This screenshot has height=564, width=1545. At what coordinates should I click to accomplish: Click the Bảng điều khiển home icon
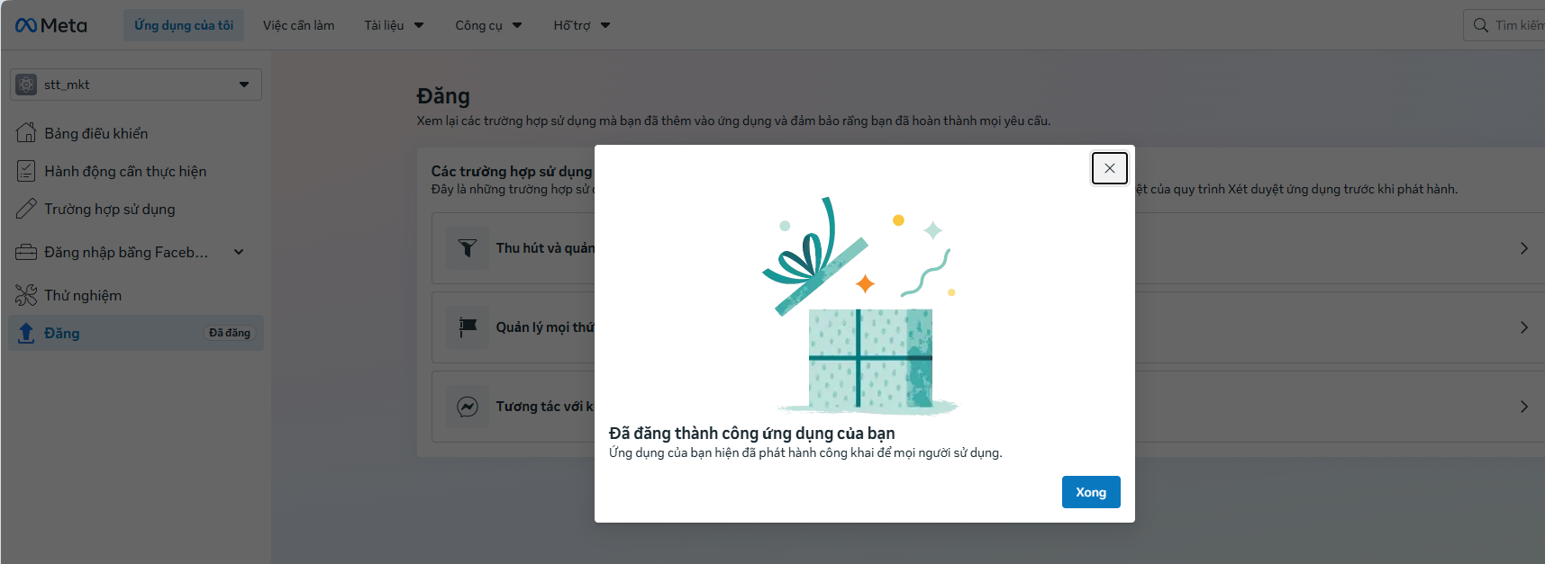pyautogui.click(x=26, y=133)
